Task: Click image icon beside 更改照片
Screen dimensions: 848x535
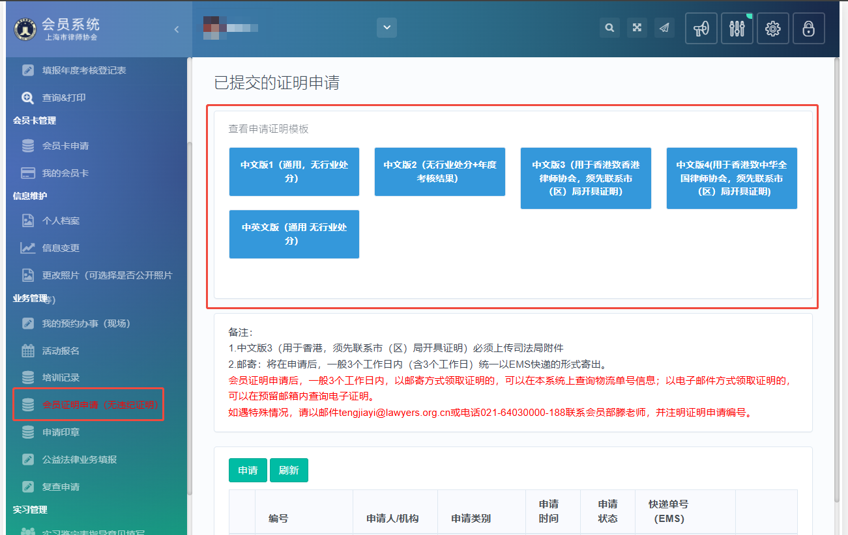Action: click(x=28, y=275)
